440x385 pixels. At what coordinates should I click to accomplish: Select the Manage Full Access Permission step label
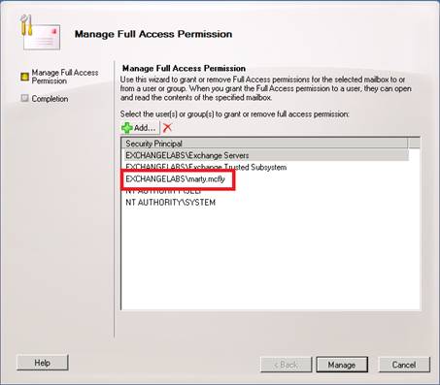click(65, 77)
